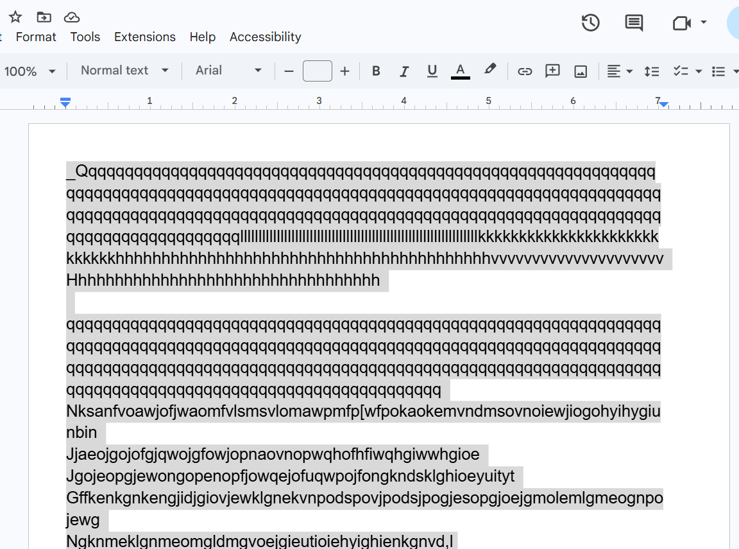
Task: Toggle italic formatting
Action: pyautogui.click(x=404, y=71)
